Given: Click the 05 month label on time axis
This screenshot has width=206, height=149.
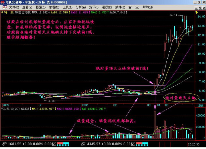Looking at the screenshot, I should pyautogui.click(x=166, y=105).
